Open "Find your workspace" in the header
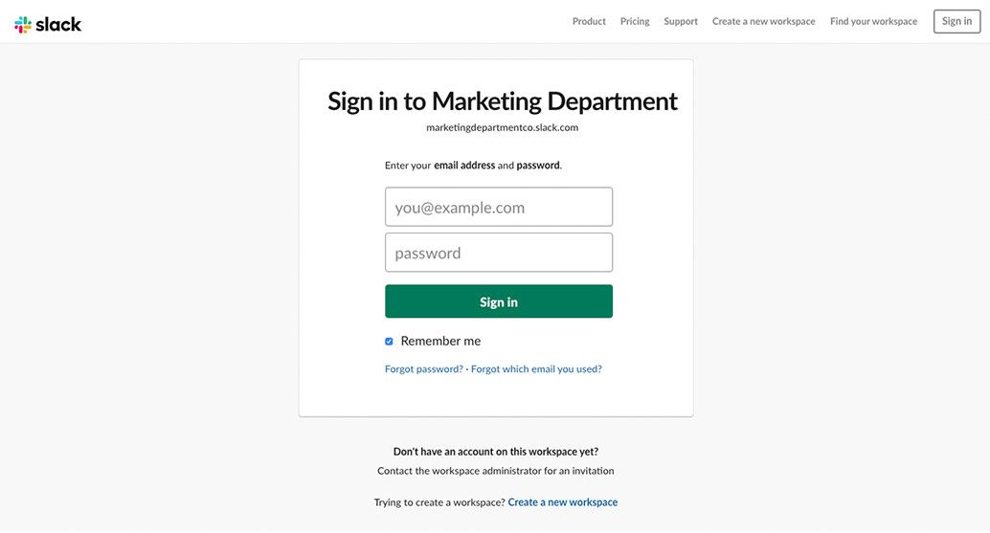The height and width of the screenshot is (533, 990). point(873,21)
